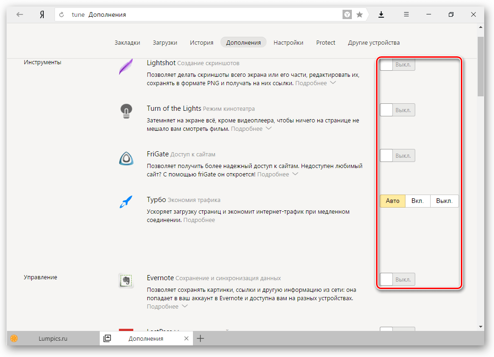The width and height of the screenshot is (494, 357).
Task: Click the Protect shield icon in address bar
Action: 347,14
